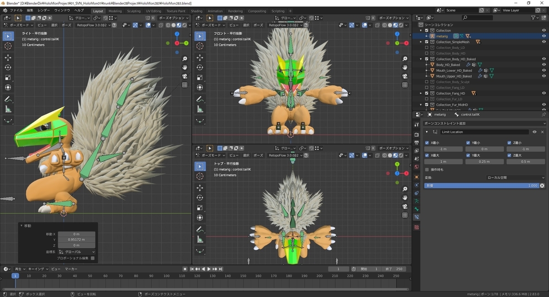The image size is (549, 297).
Task: Jump to the timeline end frame
Action: tap(221, 269)
